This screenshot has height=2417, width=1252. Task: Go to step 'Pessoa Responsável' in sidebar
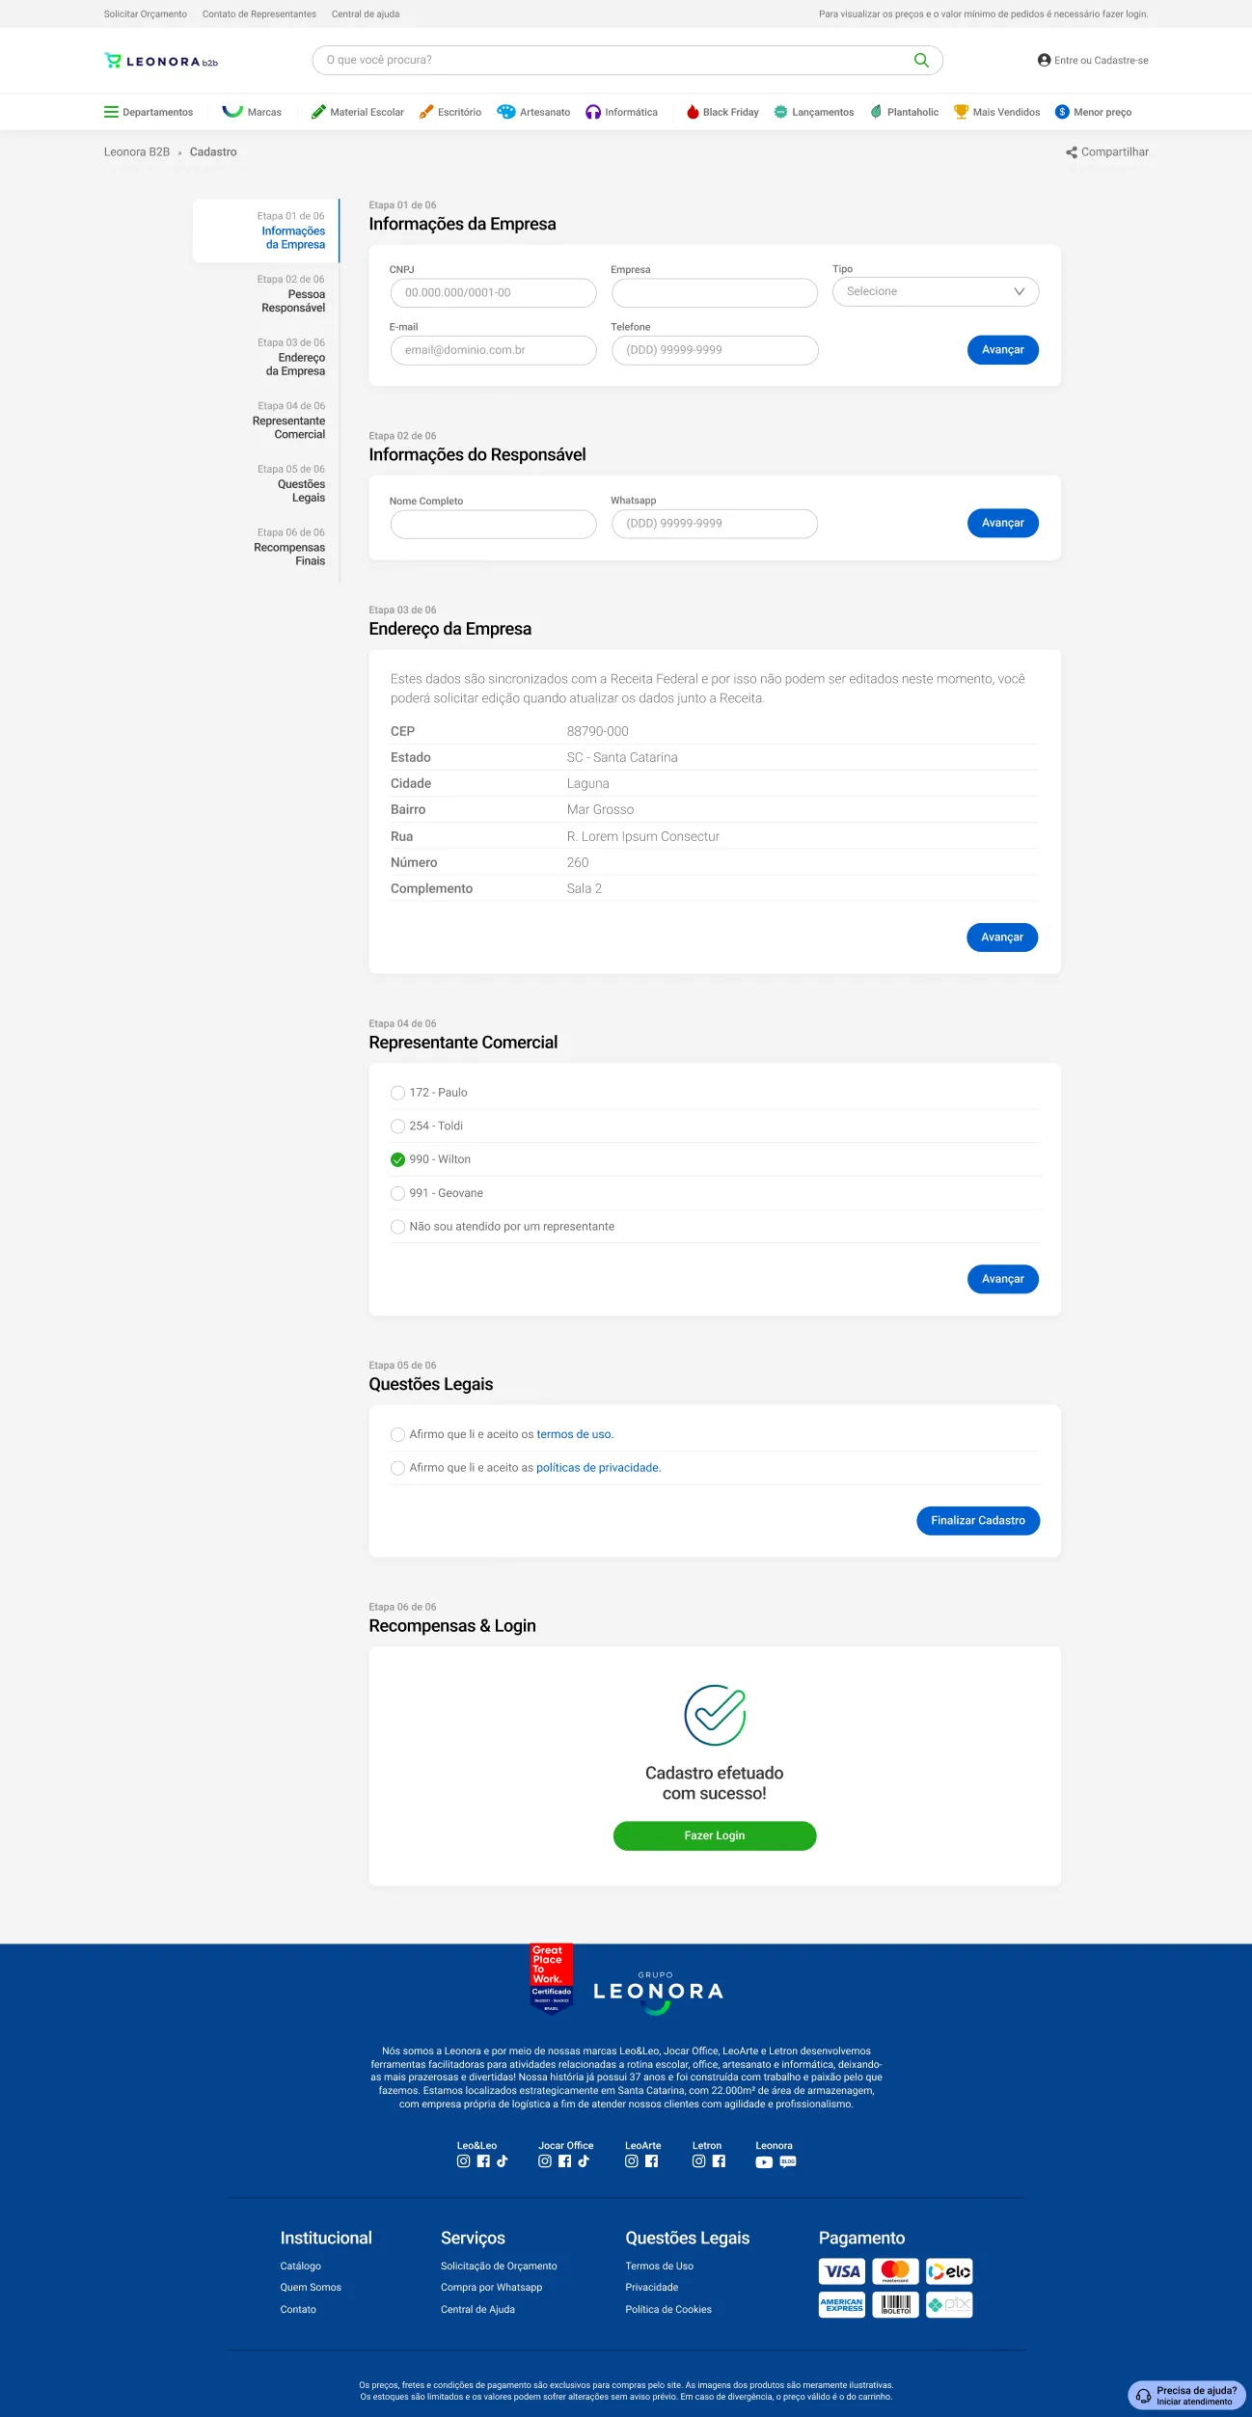coord(291,294)
